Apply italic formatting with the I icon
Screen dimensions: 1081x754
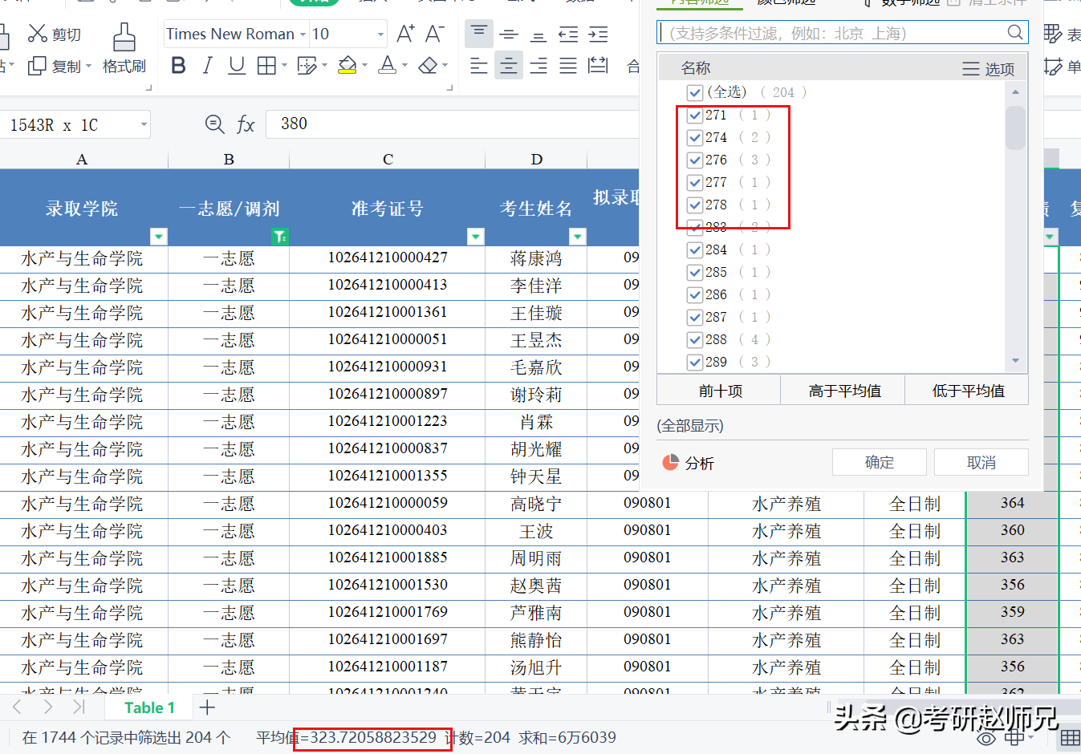206,66
